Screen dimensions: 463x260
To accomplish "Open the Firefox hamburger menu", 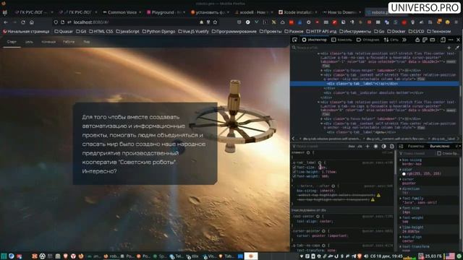I will 456,22.
